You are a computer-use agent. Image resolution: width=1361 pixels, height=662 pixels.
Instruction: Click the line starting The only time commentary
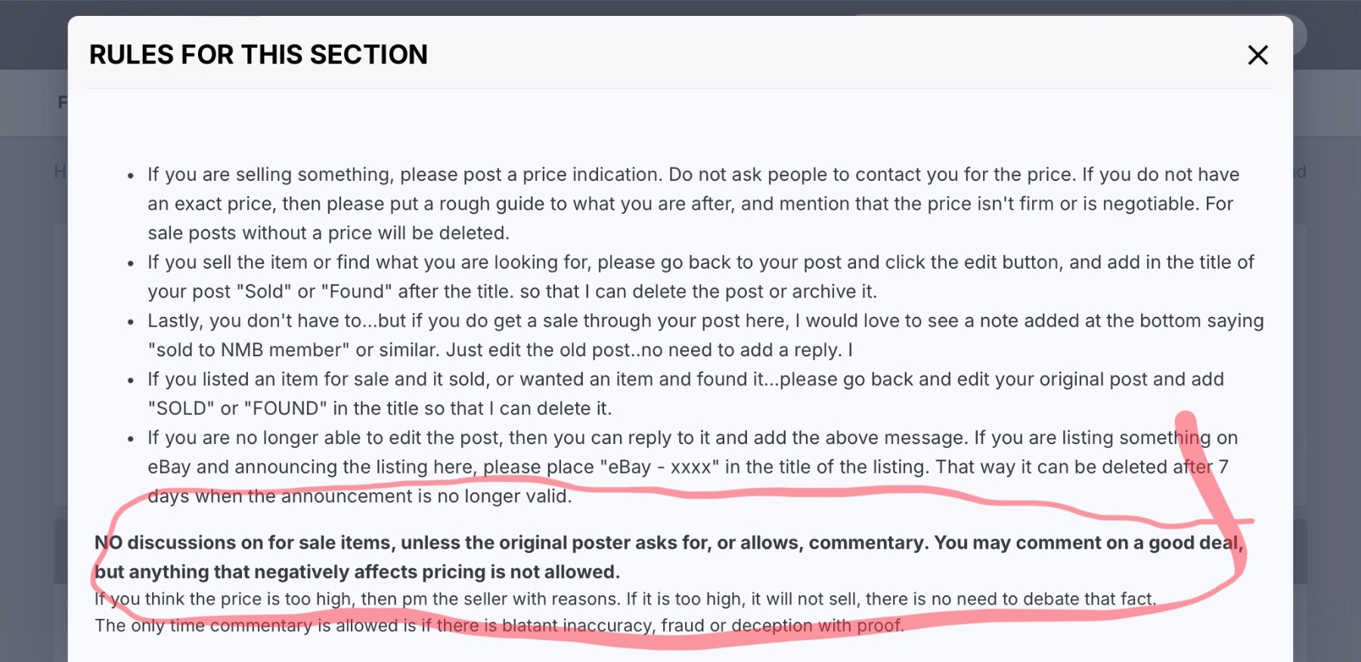[499, 626]
